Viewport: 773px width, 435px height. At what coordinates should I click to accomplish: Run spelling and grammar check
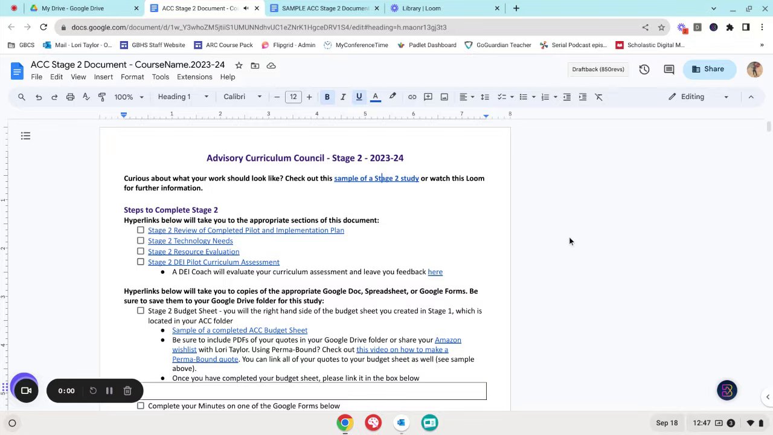coord(86,97)
